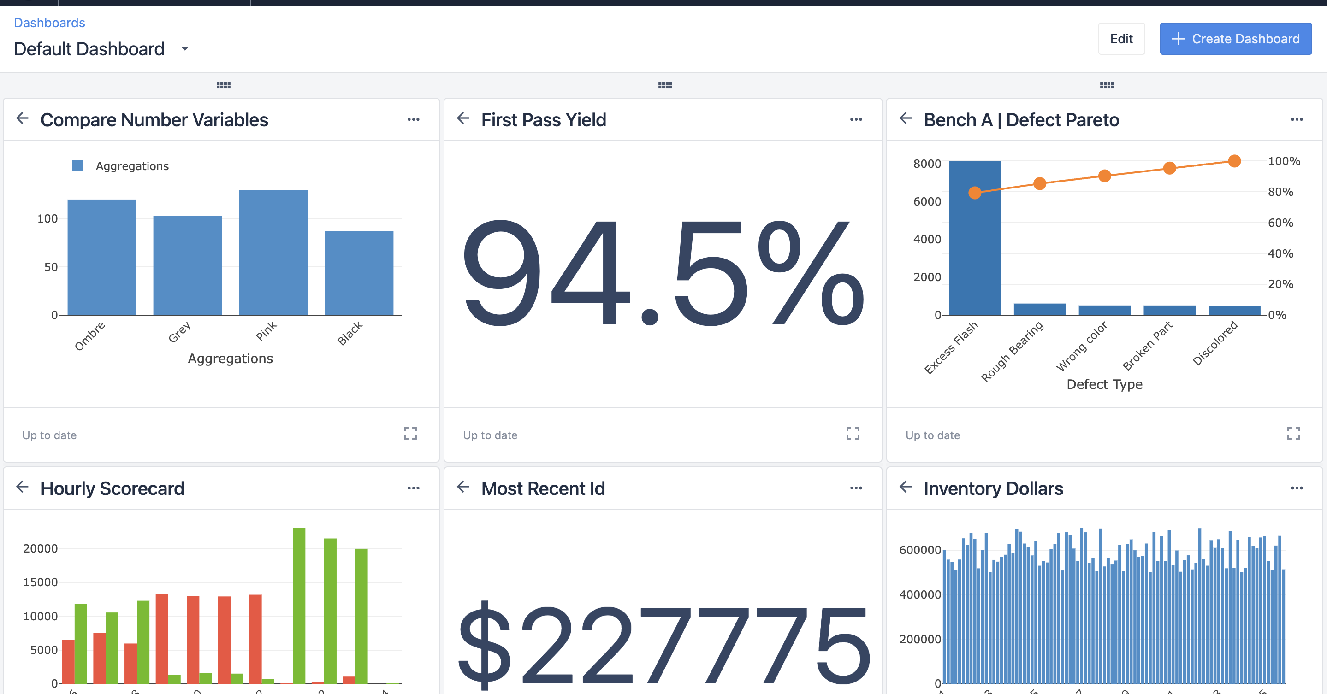The image size is (1327, 694).
Task: Click the three-dot menu on First Pass Yield
Action: click(857, 119)
